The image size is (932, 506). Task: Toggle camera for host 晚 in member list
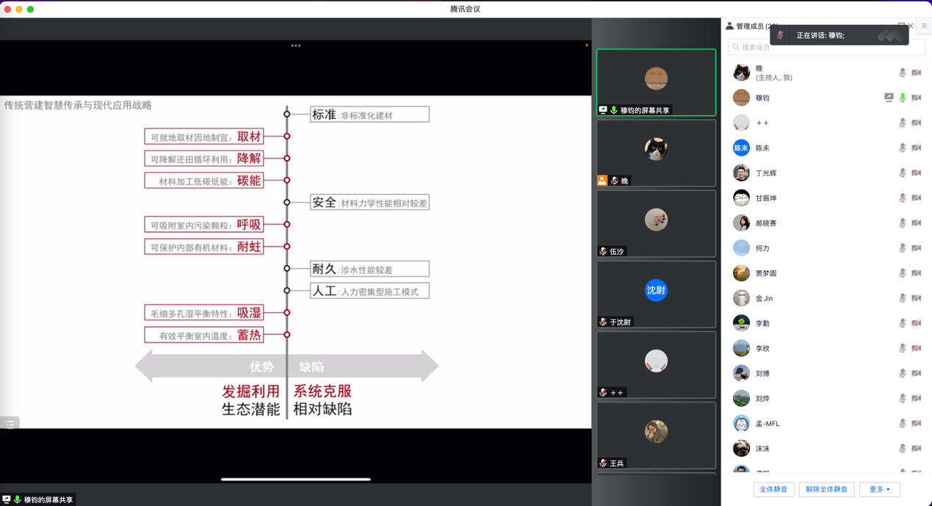coord(916,73)
